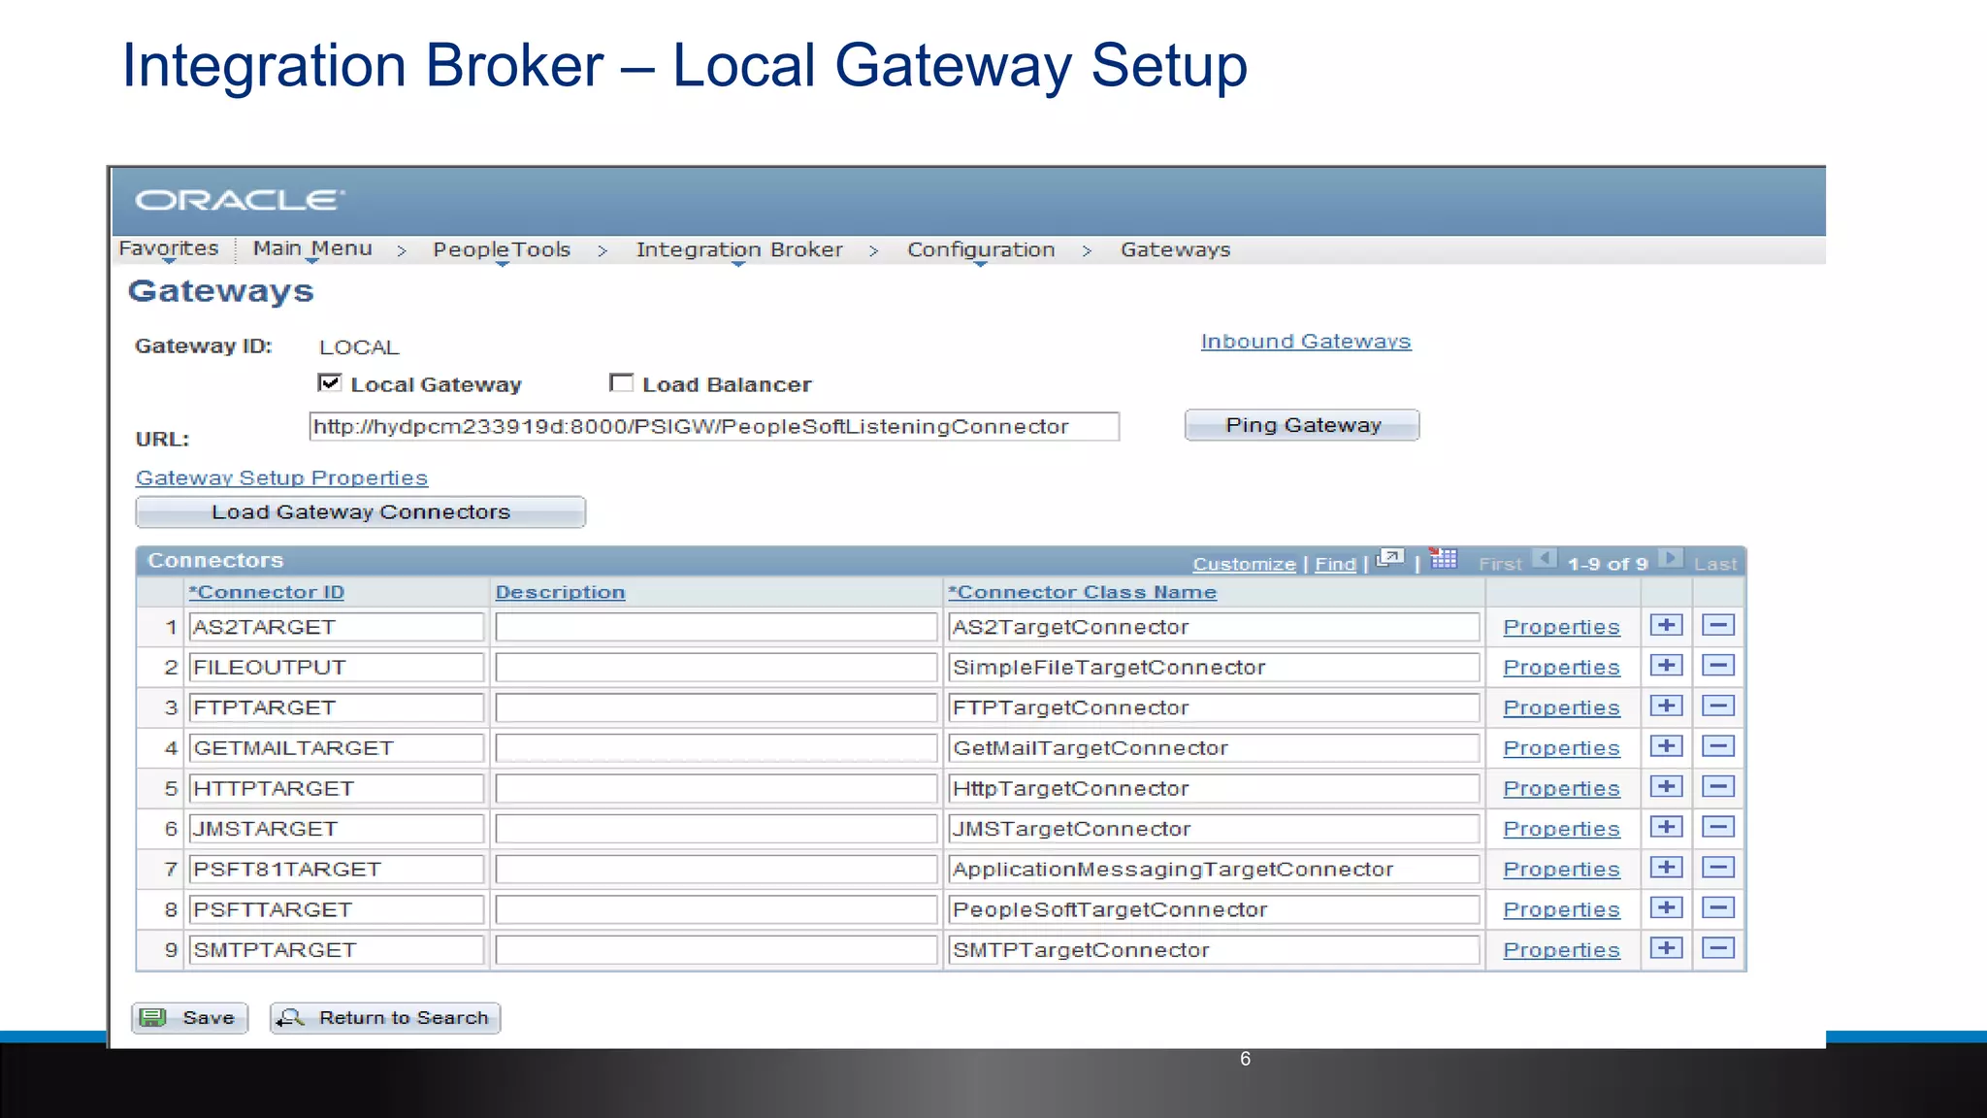The width and height of the screenshot is (1987, 1118).
Task: Open Inbound Gateways link
Action: [x=1306, y=342]
